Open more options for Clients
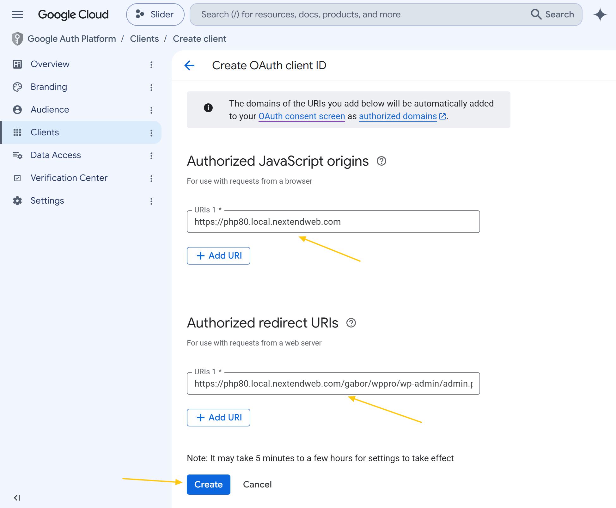The width and height of the screenshot is (616, 508). (151, 133)
